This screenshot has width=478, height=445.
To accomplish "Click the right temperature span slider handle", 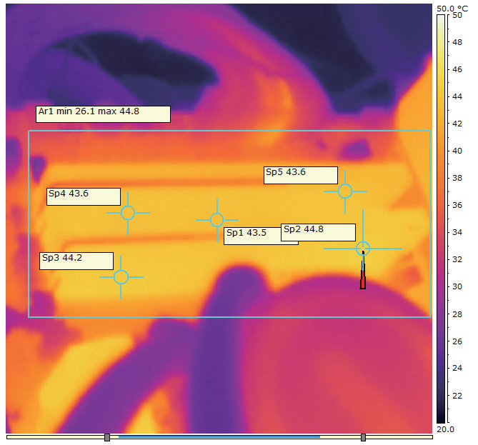I will (x=363, y=437).
